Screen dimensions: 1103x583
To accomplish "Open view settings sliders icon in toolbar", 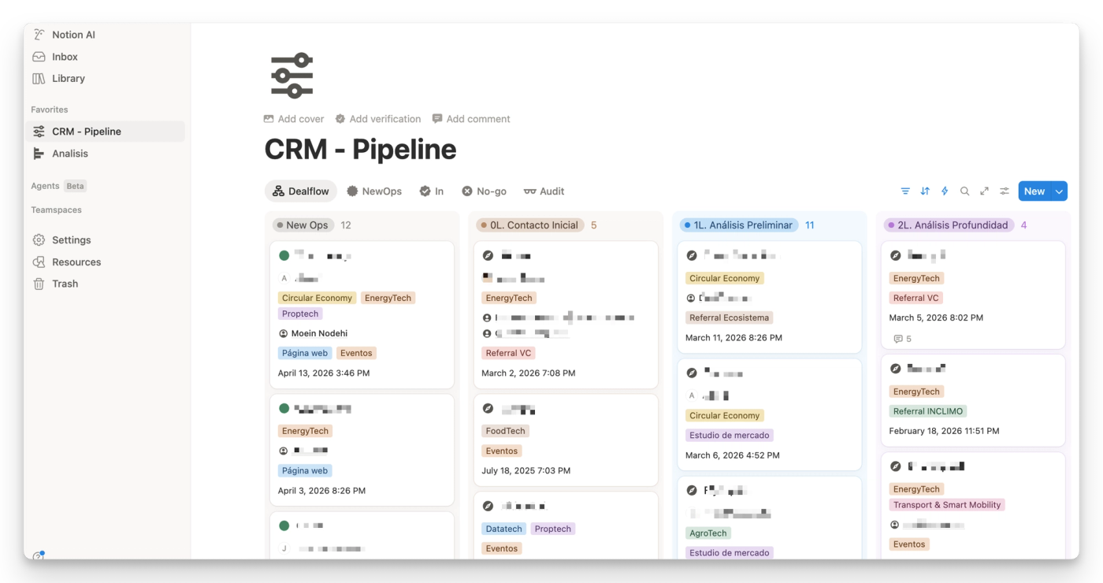I will coord(1005,191).
